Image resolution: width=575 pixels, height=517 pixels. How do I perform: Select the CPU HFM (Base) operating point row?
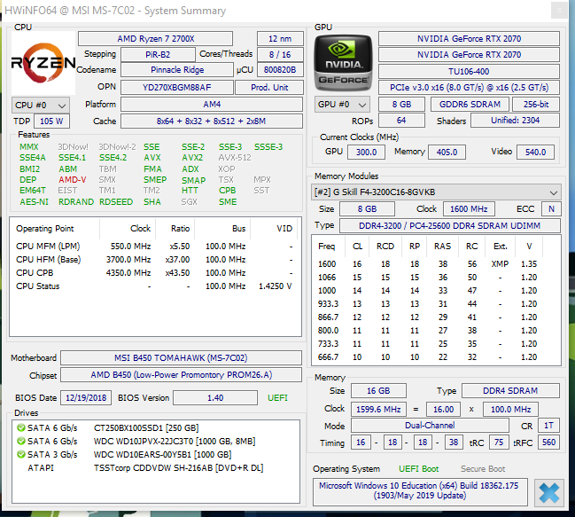pos(154,260)
